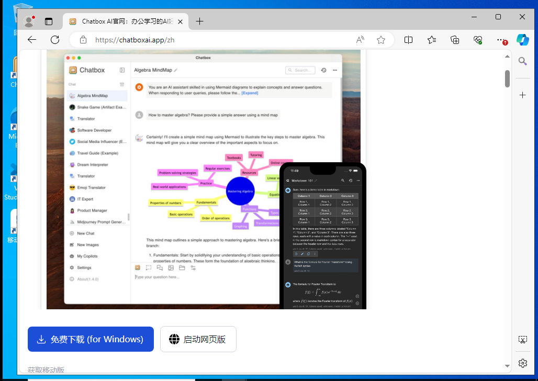Click the 免费下载 (for Windows) button
538x381 pixels.
click(90, 339)
